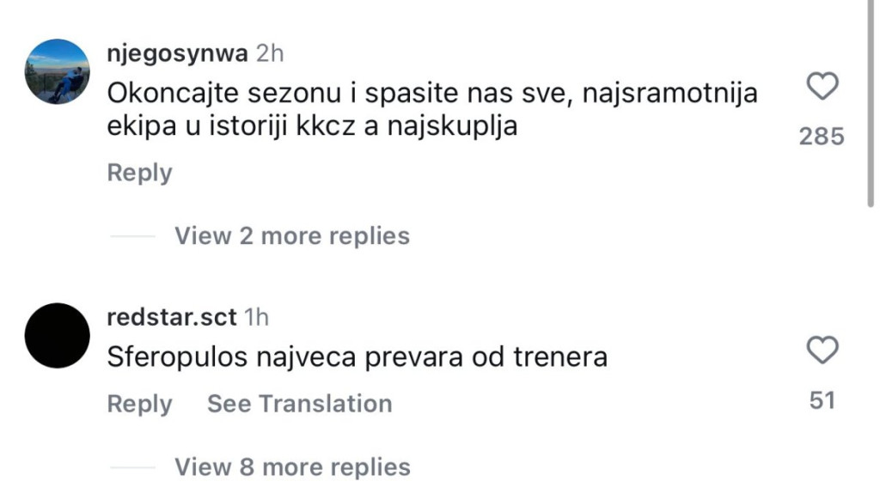880x500 pixels.
Task: Expand View 8 more replies
Action: tap(292, 466)
